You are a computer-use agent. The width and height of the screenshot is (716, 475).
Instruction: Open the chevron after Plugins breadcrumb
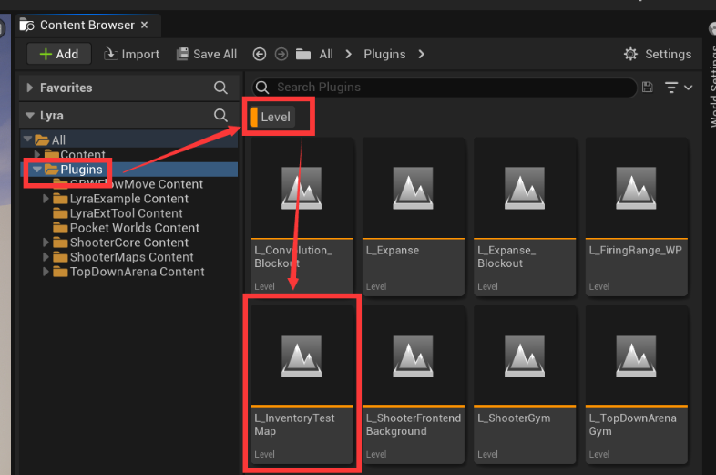421,54
